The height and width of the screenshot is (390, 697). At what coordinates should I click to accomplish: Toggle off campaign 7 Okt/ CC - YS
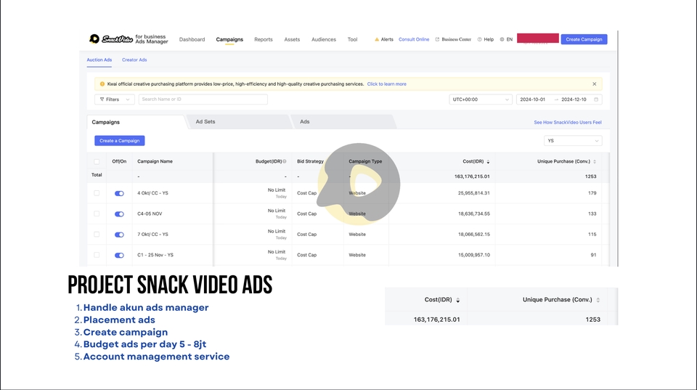click(119, 235)
